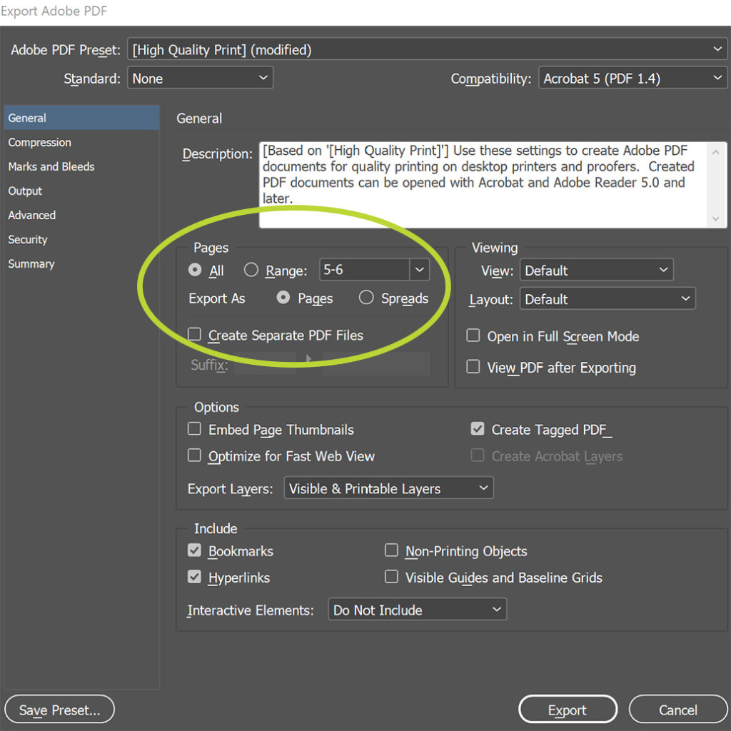
Task: Expand the page Range dropdown arrow
Action: click(x=420, y=269)
